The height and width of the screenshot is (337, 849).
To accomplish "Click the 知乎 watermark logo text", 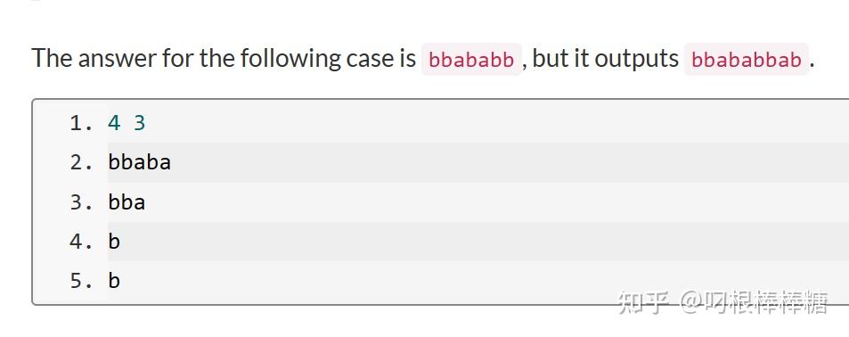I will click(644, 302).
